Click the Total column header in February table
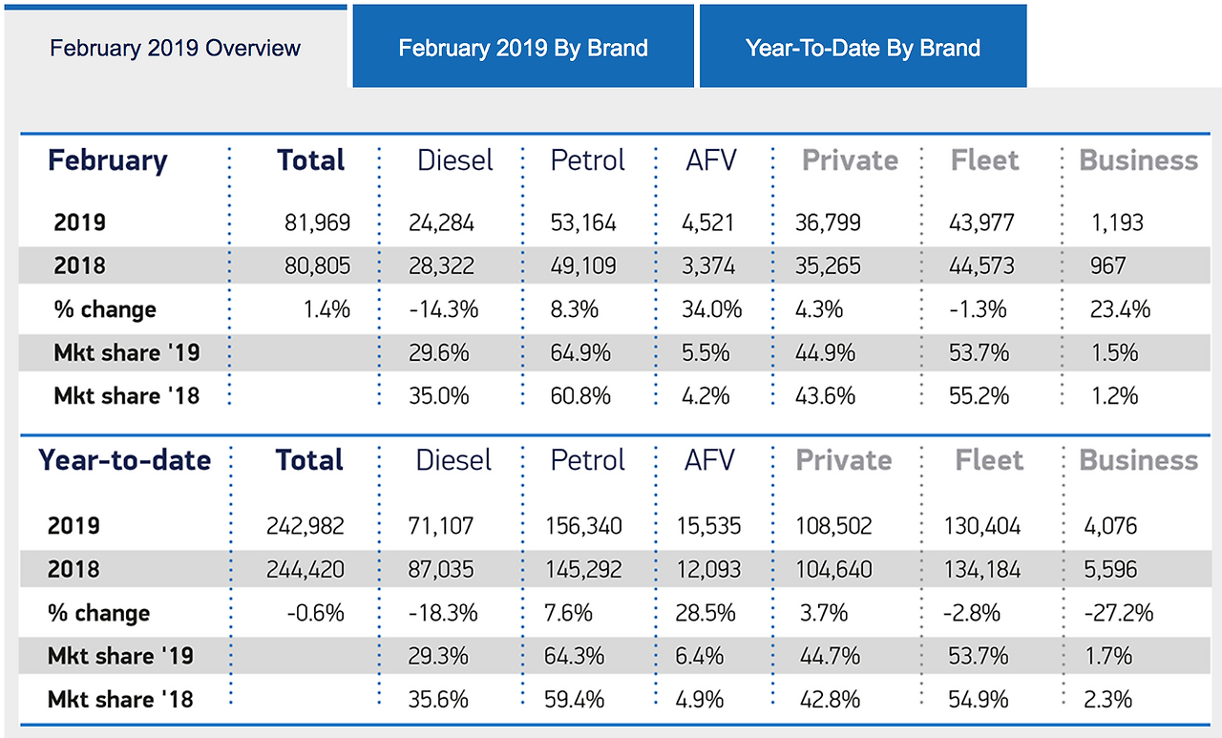1222x738 pixels. [310, 160]
